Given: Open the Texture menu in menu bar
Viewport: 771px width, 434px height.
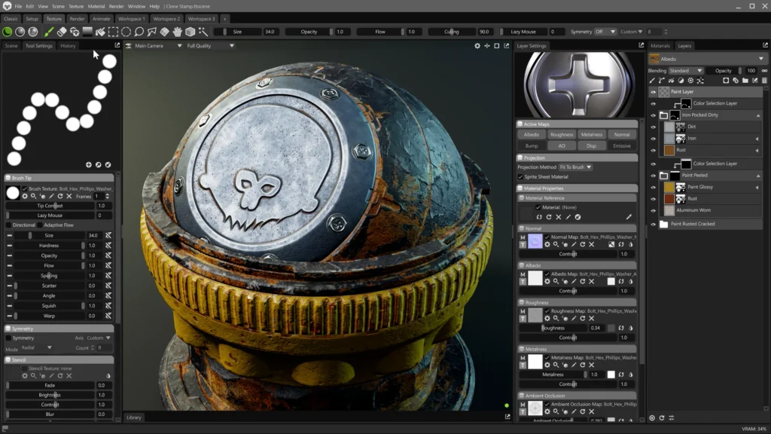Looking at the screenshot, I should [x=76, y=6].
